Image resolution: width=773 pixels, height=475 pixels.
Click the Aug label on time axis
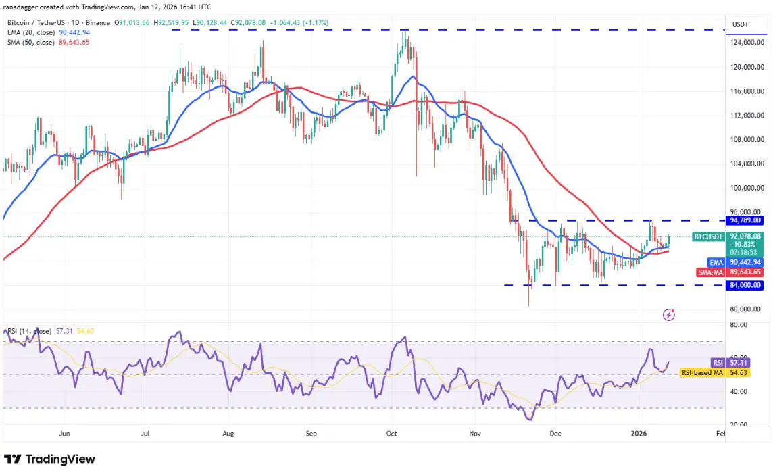click(x=228, y=434)
